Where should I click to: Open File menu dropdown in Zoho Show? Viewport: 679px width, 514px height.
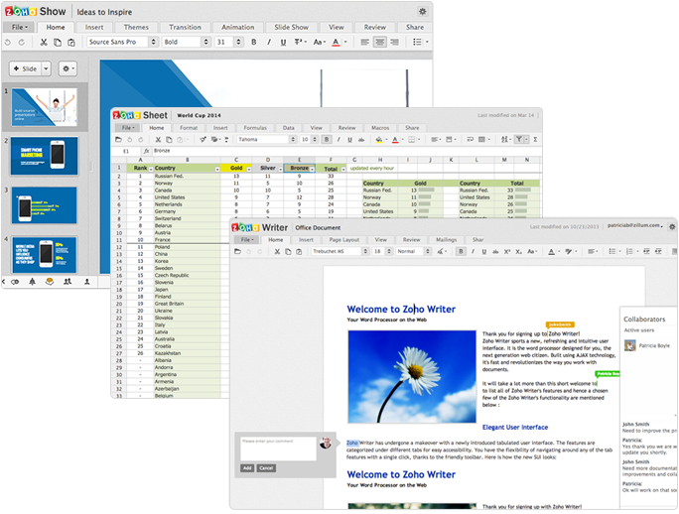point(20,27)
